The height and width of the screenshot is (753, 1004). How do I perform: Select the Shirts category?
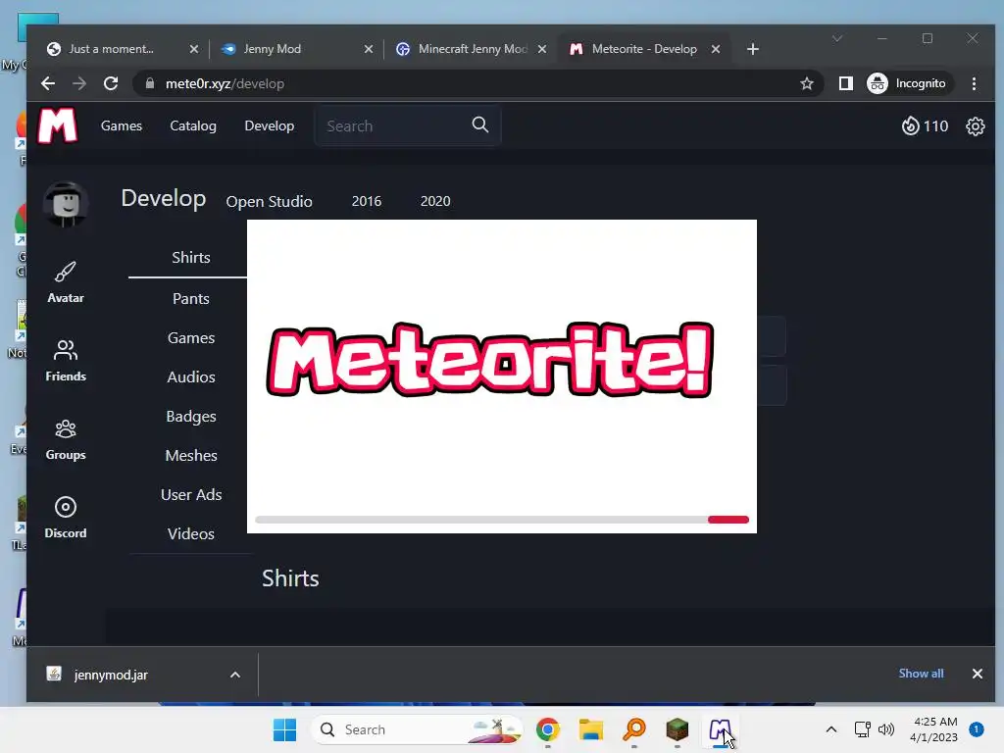click(191, 258)
